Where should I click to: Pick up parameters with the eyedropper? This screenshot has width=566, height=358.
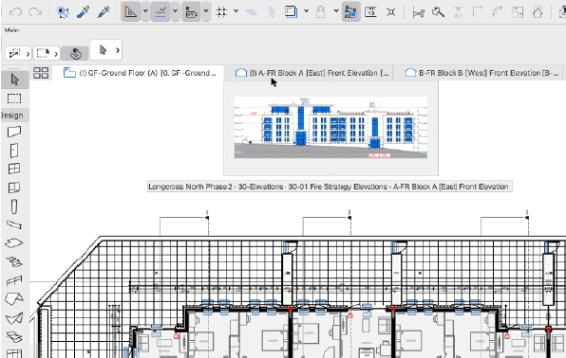click(83, 12)
